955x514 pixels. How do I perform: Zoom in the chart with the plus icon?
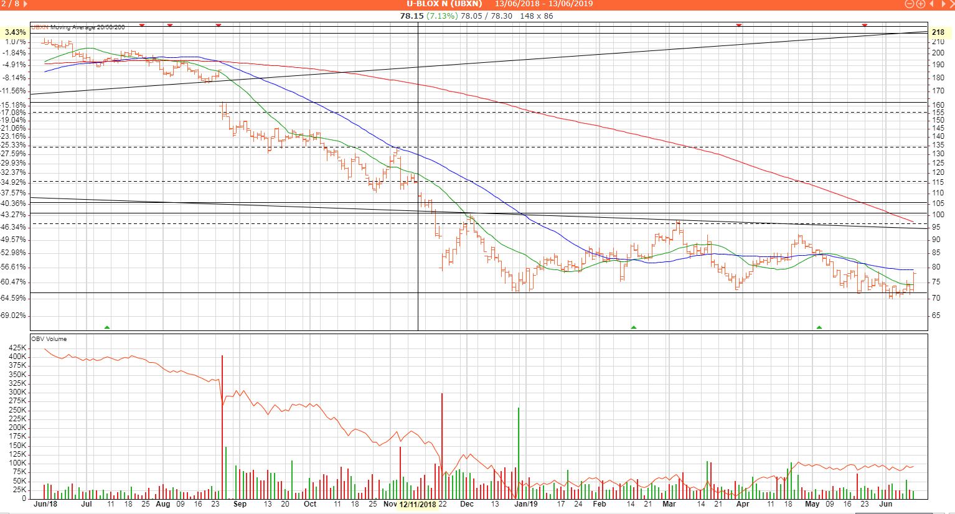(x=920, y=4)
